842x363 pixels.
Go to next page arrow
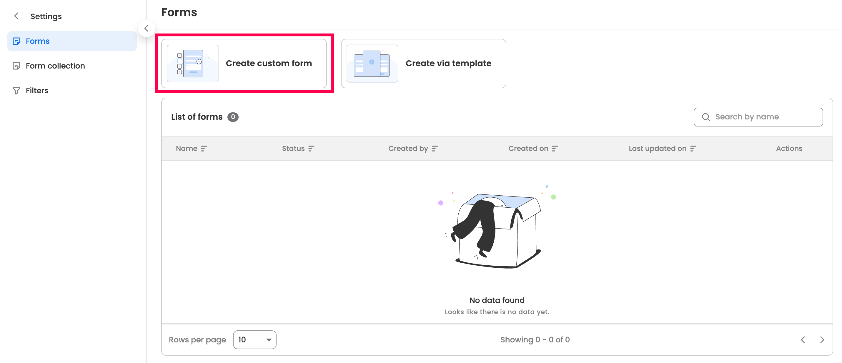pos(822,340)
